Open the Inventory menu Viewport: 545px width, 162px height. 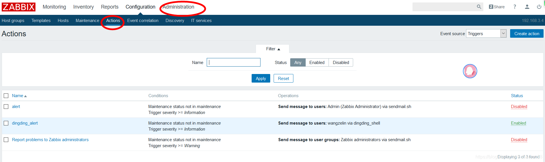[x=83, y=7]
